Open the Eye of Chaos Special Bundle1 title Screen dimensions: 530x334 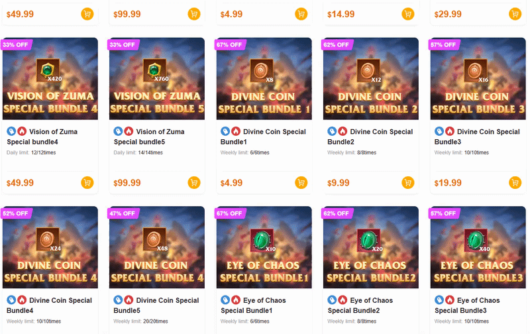pyautogui.click(x=253, y=306)
